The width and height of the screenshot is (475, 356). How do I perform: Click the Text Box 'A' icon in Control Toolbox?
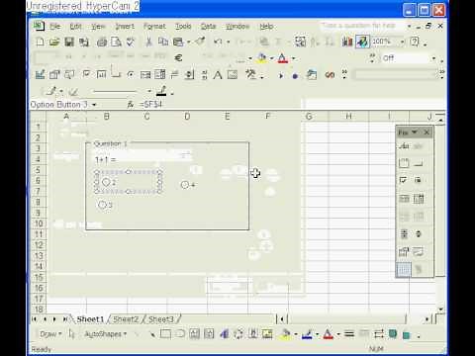(x=218, y=75)
